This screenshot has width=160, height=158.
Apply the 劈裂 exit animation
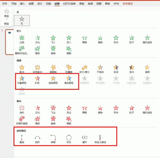(85, 109)
